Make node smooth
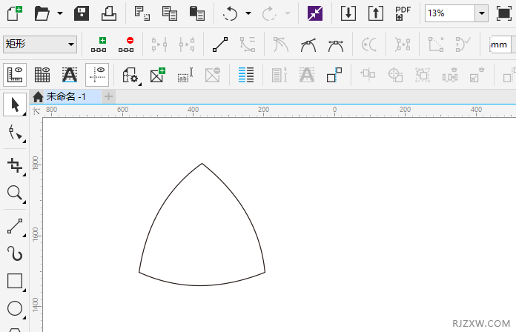Screen dimensions: 516x332 tap(308, 44)
